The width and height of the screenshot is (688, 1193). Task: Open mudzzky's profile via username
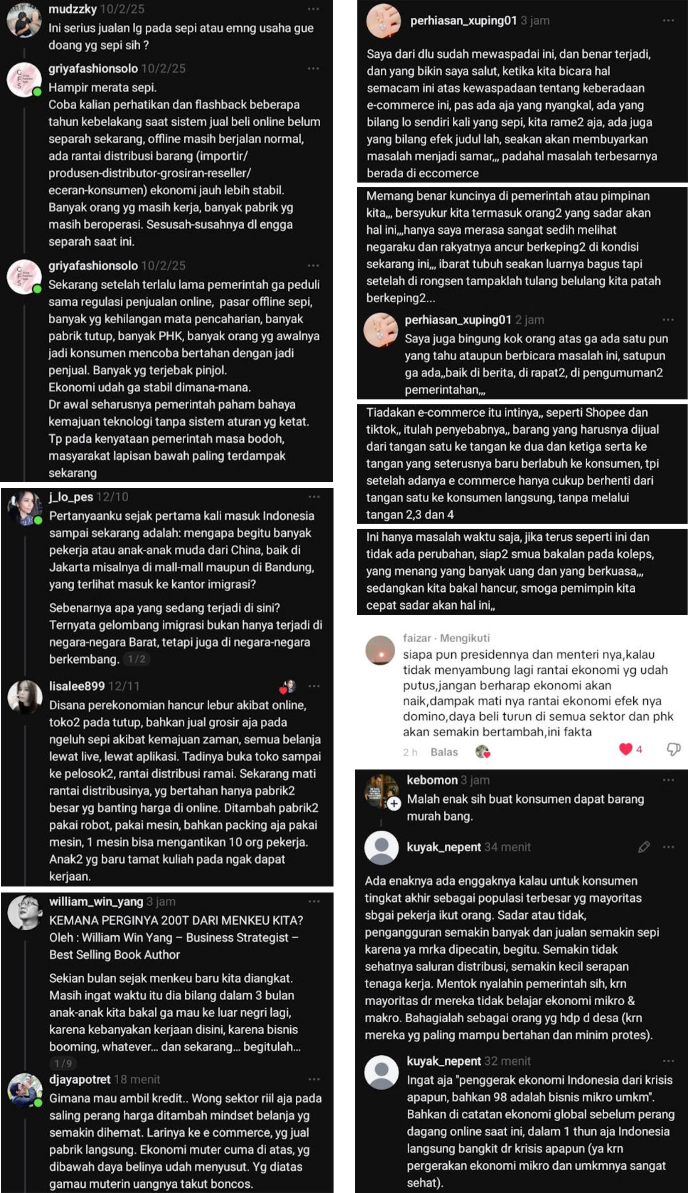pos(72,9)
